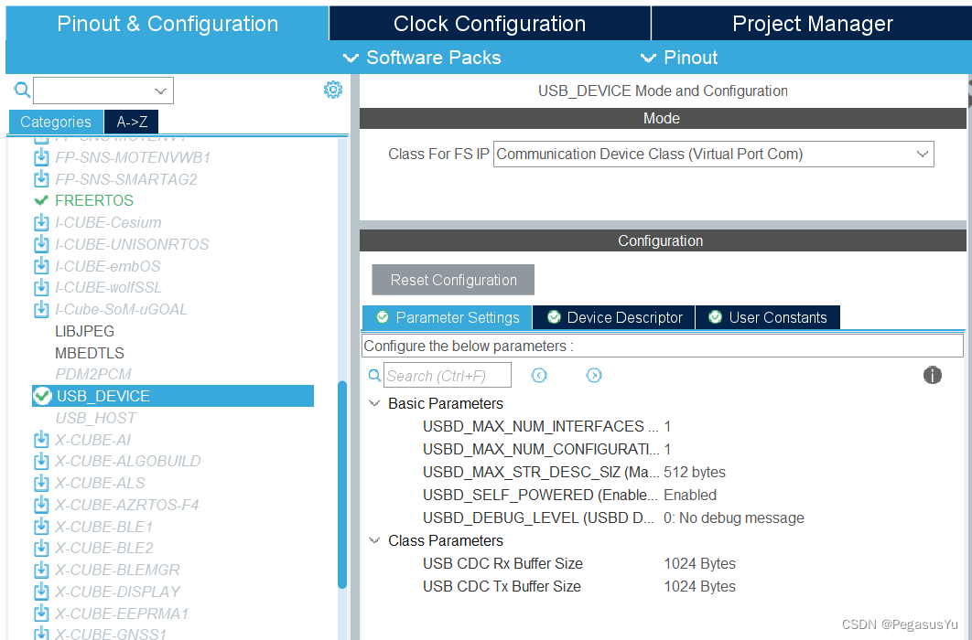Switch to Clock Configuration tab
The image size is (972, 640).
coord(490,24)
